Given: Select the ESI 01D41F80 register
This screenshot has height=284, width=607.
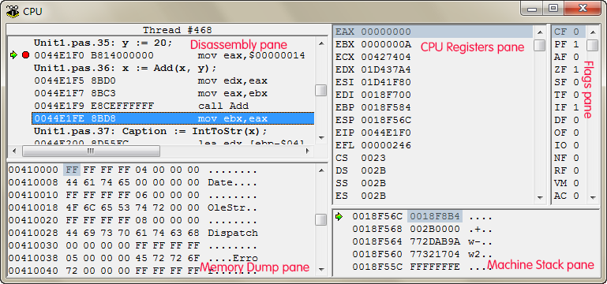Looking at the screenshot, I should click(373, 82).
